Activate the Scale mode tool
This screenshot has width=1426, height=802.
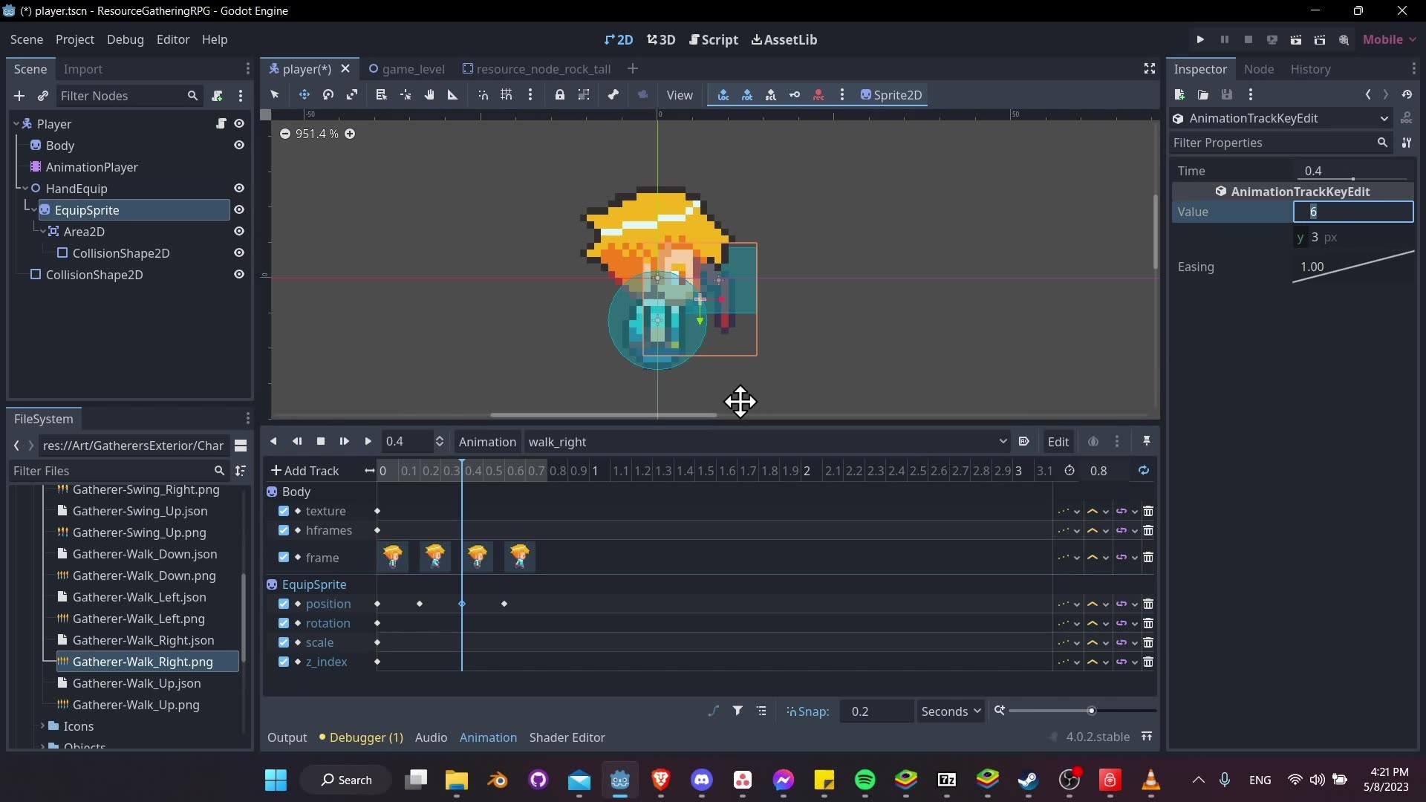click(x=352, y=95)
